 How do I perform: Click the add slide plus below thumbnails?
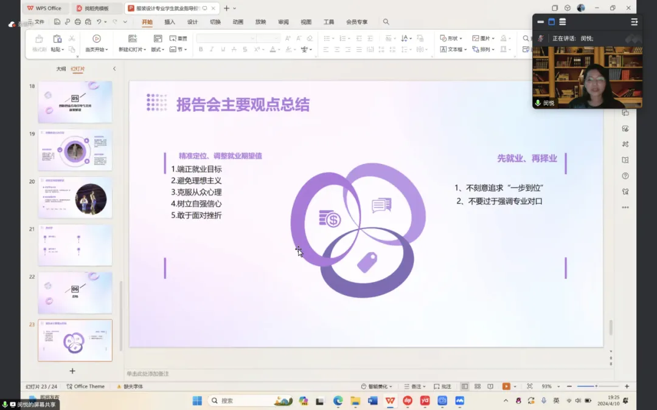72,371
